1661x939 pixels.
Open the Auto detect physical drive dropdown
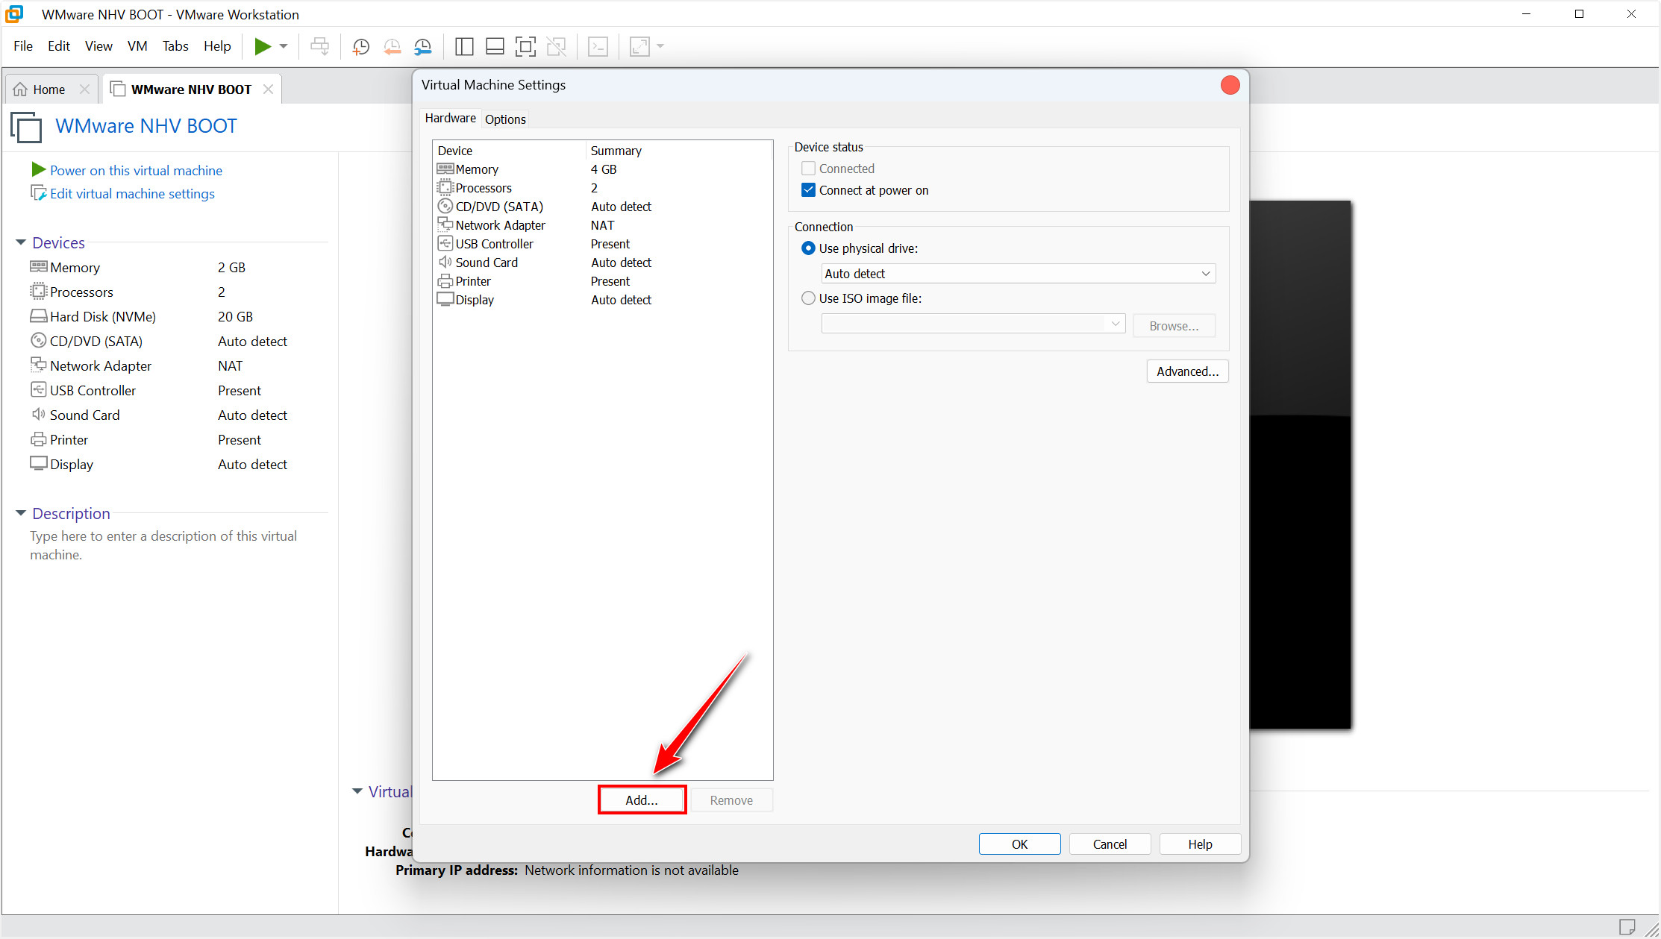[1018, 274]
